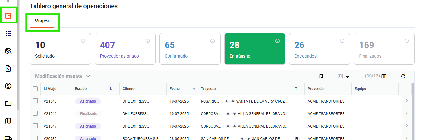Check the row checkbox for V20932
This screenshot has height=140, width=421.
[35, 138]
